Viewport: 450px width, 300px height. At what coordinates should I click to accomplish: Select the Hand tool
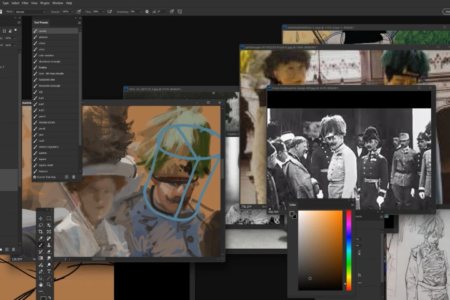(x=41, y=284)
